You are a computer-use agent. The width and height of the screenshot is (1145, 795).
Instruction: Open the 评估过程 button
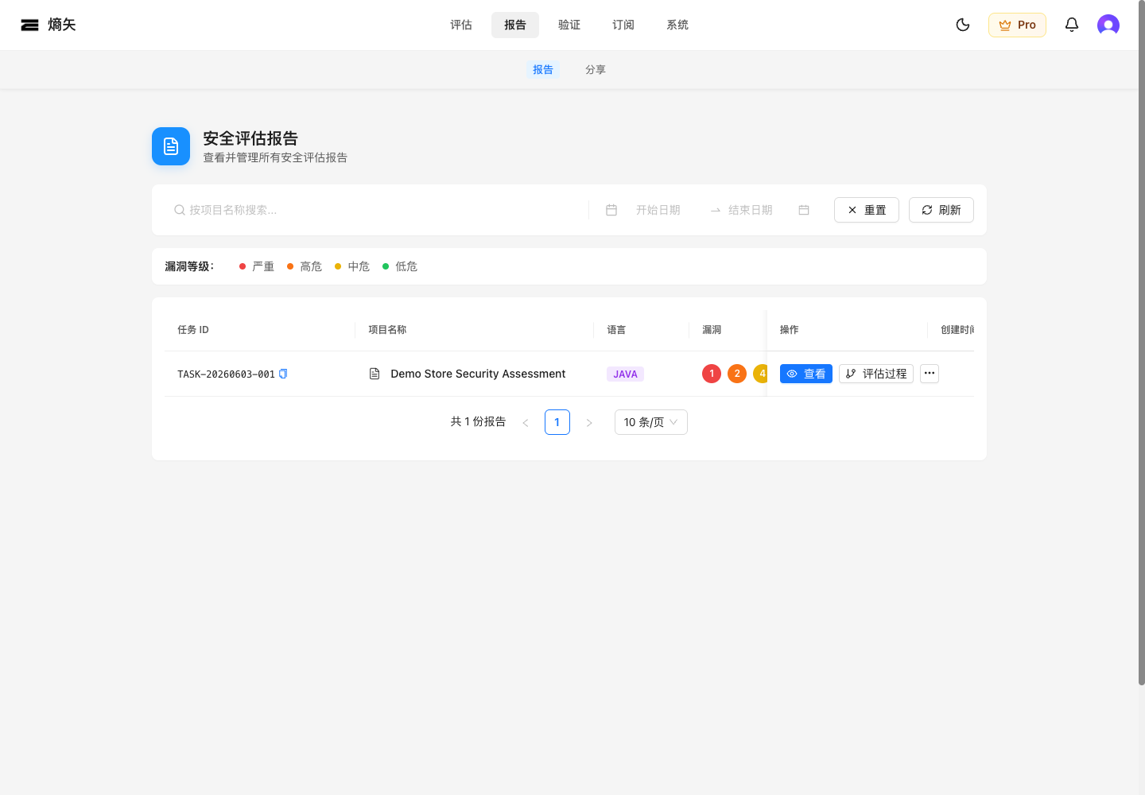coord(876,374)
